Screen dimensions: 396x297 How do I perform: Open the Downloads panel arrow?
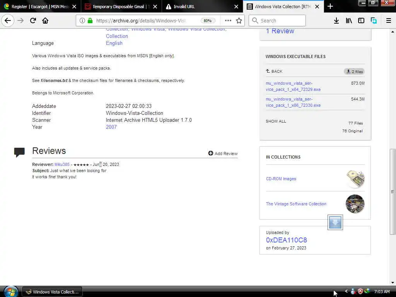tap(336, 20)
